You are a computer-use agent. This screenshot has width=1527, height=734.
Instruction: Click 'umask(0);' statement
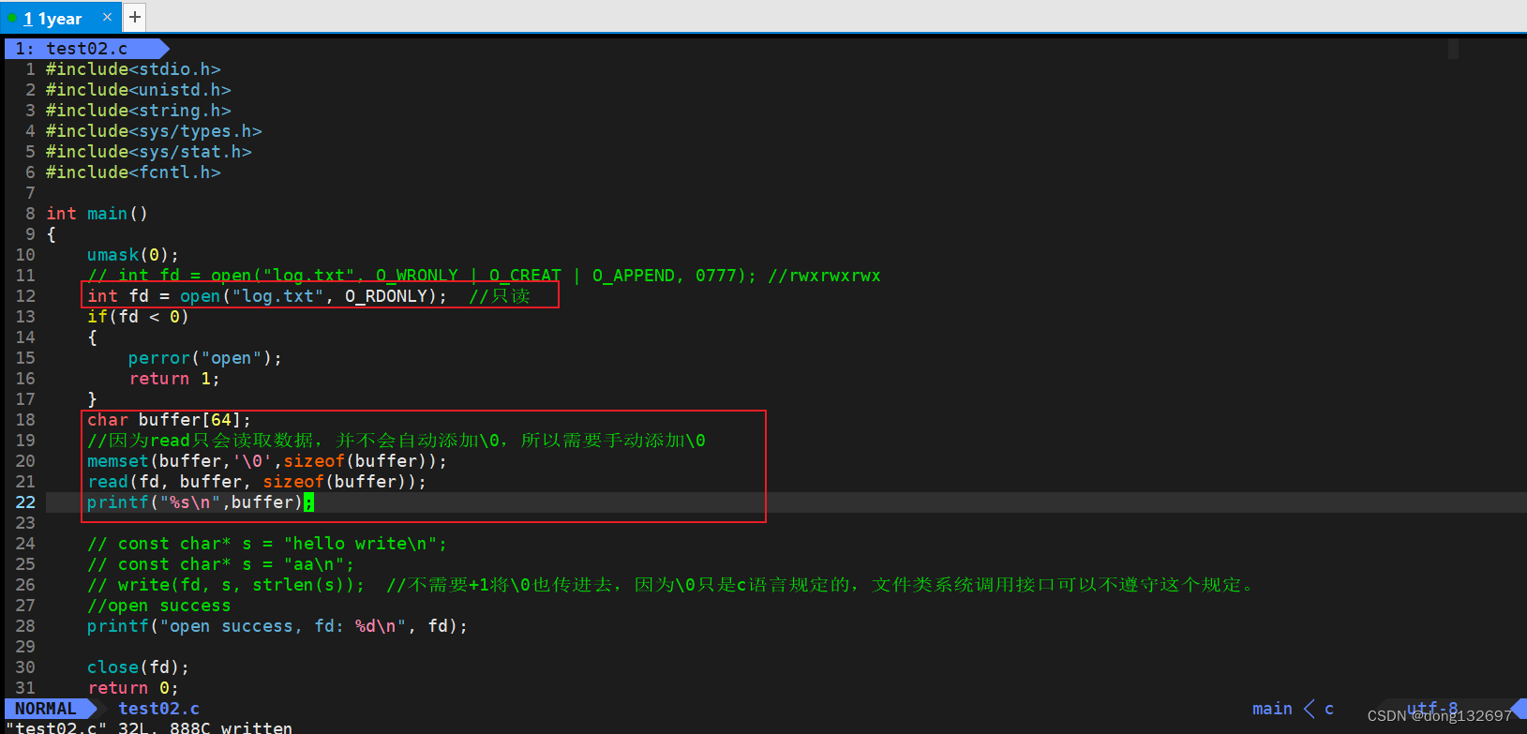coord(133,255)
